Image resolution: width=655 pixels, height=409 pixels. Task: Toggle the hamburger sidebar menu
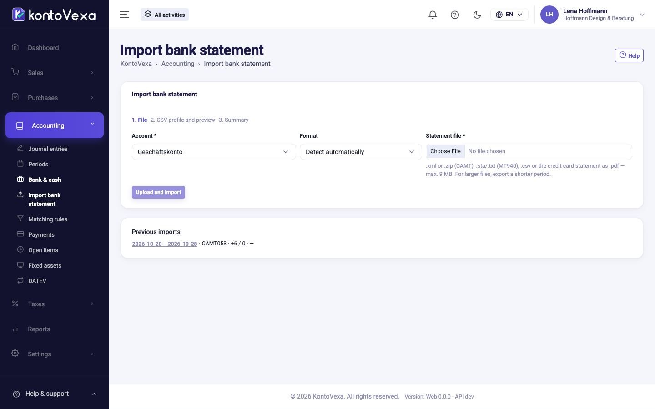tap(125, 15)
